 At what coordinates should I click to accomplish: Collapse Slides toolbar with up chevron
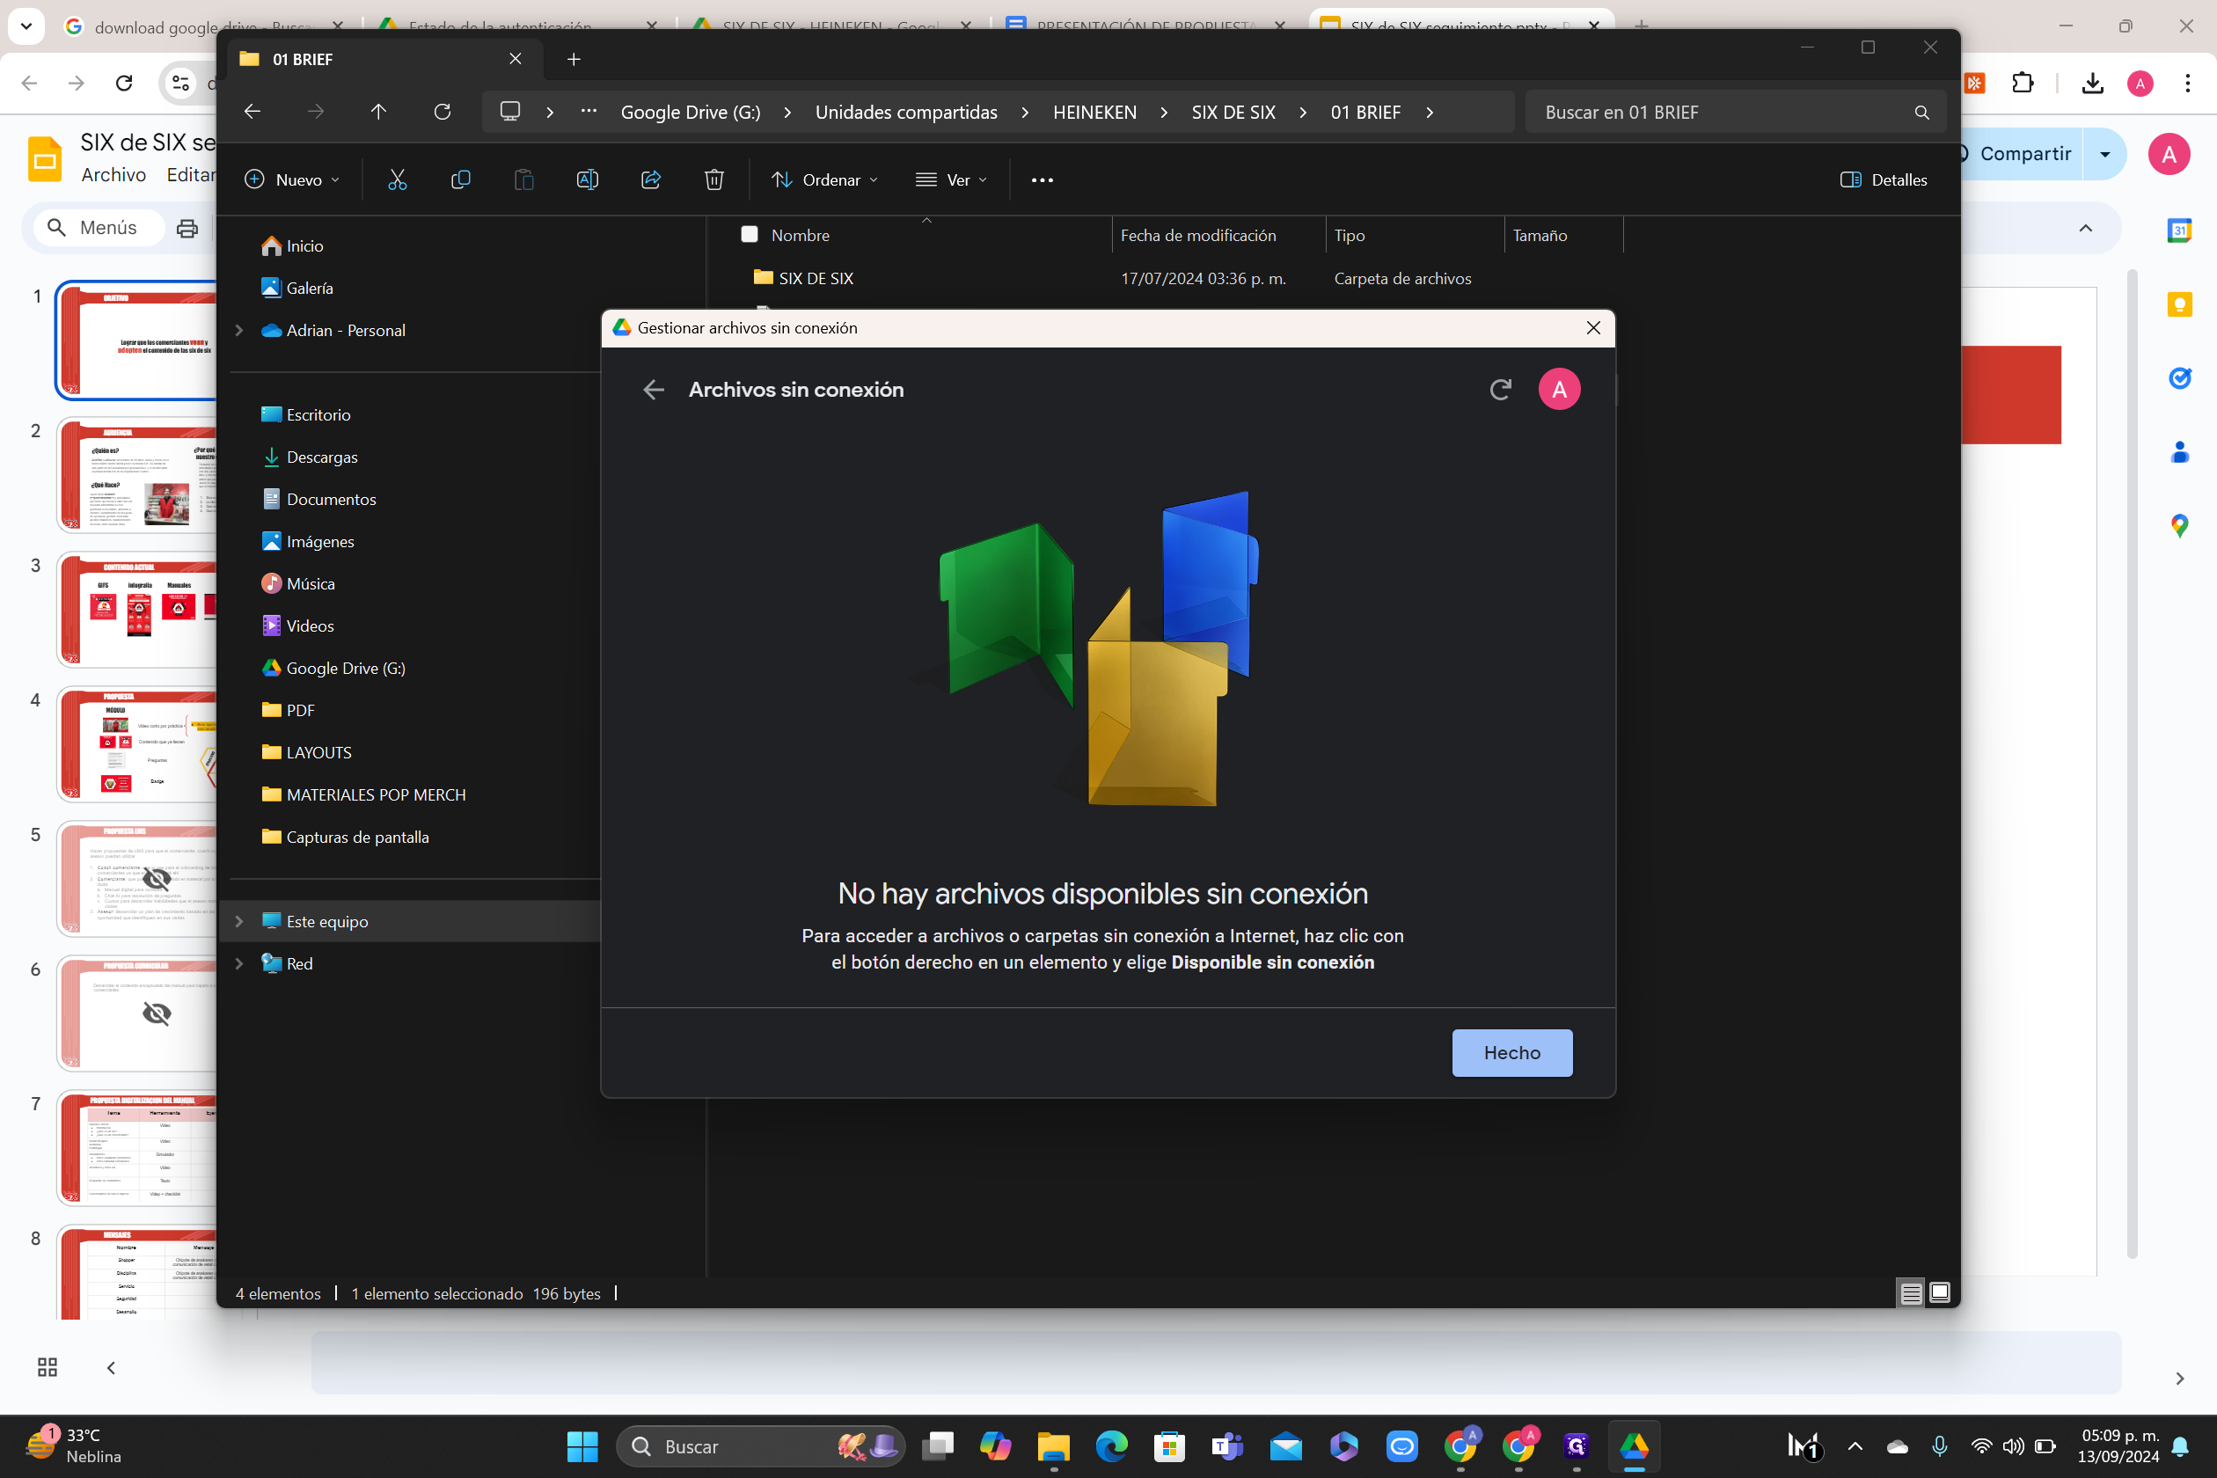click(2085, 228)
